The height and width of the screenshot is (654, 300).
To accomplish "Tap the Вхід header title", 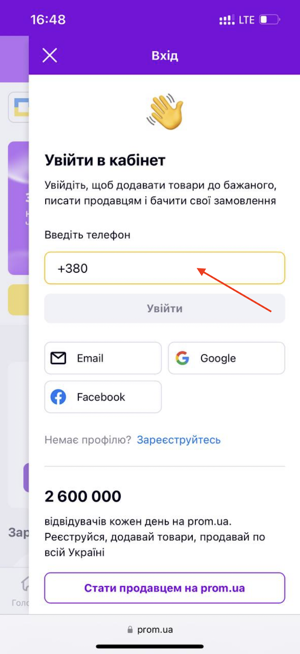I will pos(165,55).
